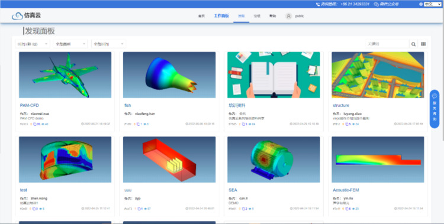Screen dimensions: 444x224
Task: Click the WeChat official account icon
Action: tap(376, 4)
